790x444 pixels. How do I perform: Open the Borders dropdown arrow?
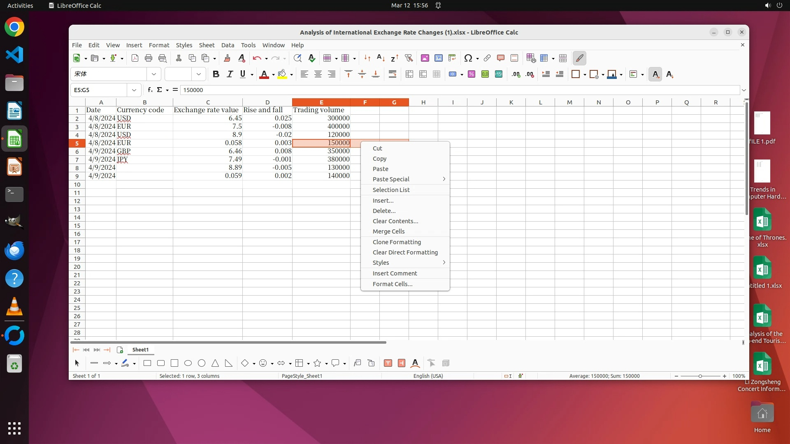click(x=585, y=75)
